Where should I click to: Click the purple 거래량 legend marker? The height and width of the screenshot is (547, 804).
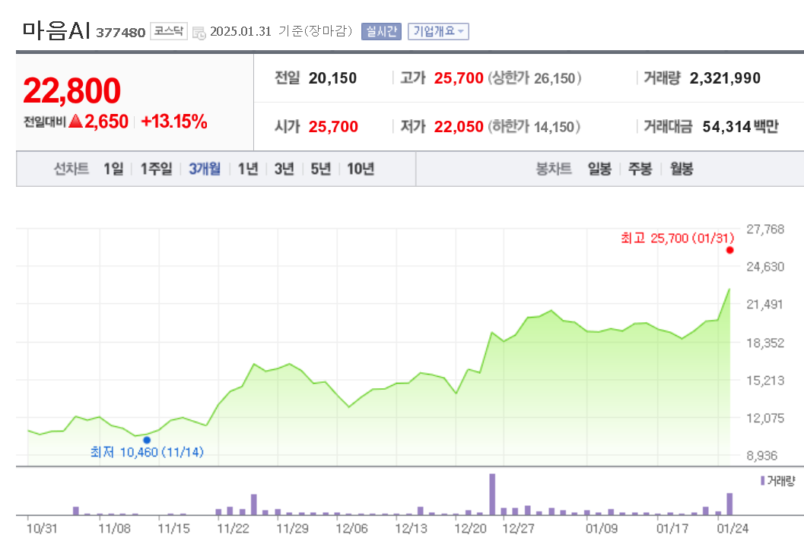(762, 481)
